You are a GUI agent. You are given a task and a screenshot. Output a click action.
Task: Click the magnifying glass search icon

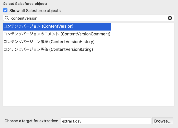tap(7, 18)
